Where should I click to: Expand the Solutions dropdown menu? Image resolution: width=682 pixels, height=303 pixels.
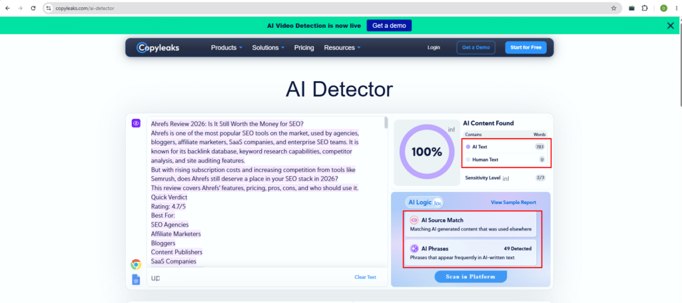coord(268,48)
